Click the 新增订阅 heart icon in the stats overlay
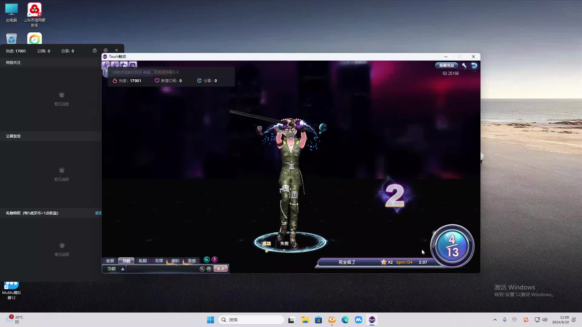The width and height of the screenshot is (582, 327). pos(157,81)
